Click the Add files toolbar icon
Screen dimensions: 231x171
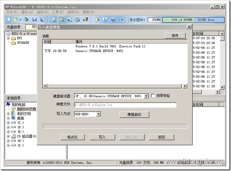[97, 20]
